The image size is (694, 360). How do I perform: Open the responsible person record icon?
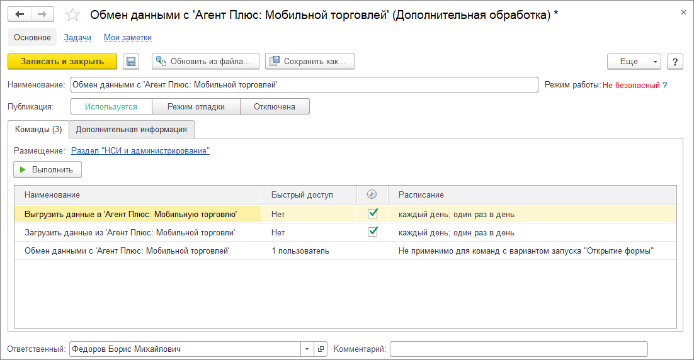click(321, 349)
